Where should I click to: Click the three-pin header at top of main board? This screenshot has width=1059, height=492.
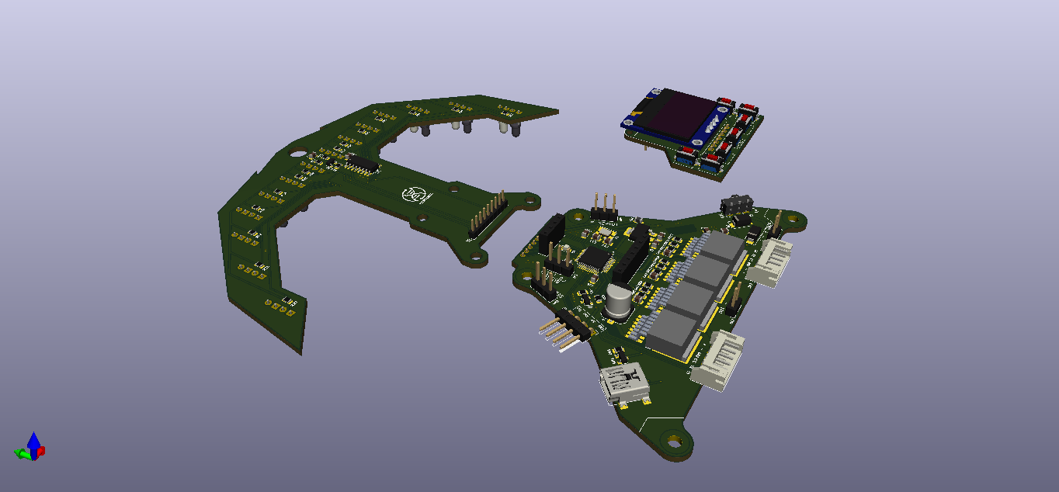click(x=603, y=206)
